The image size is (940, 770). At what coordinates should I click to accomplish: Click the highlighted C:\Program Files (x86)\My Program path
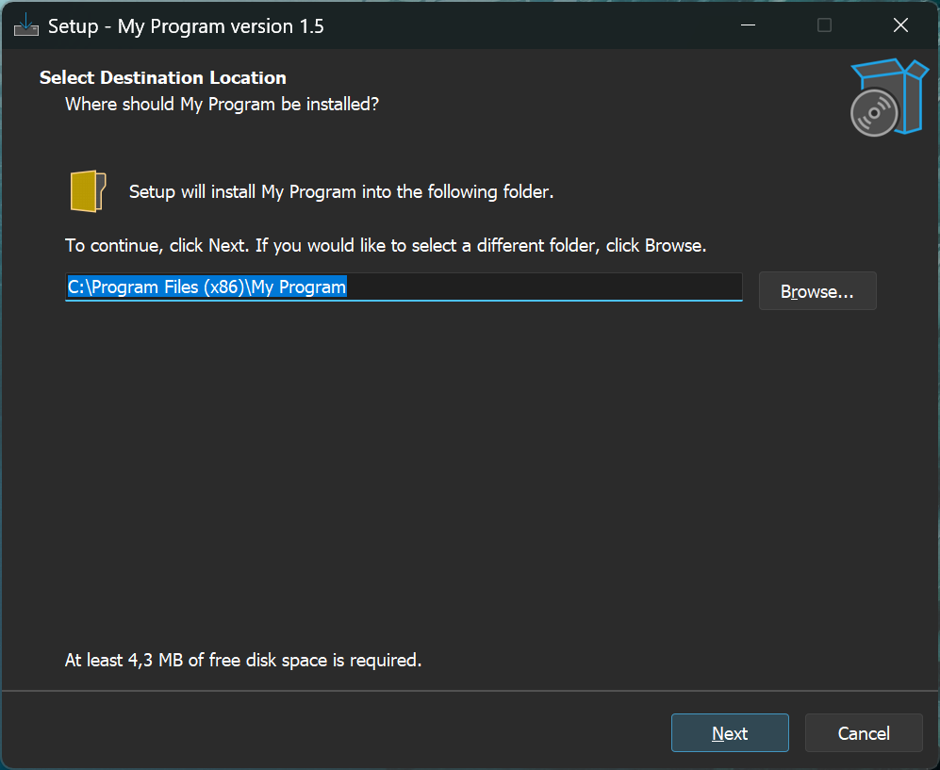coord(206,287)
